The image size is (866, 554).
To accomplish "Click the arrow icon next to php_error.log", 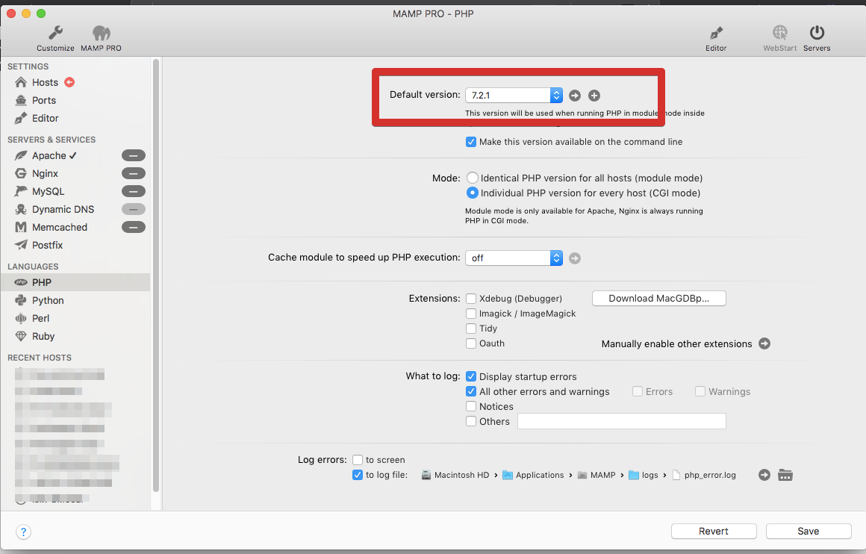I will (x=764, y=475).
